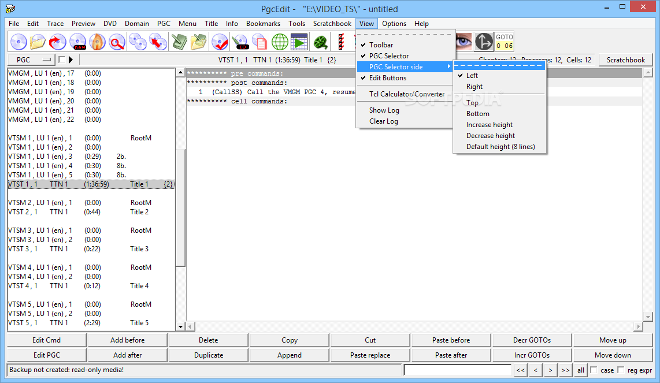Select VTST 2, 1 TTN 1 Title 2 row
The width and height of the screenshot is (660, 383).
91,212
